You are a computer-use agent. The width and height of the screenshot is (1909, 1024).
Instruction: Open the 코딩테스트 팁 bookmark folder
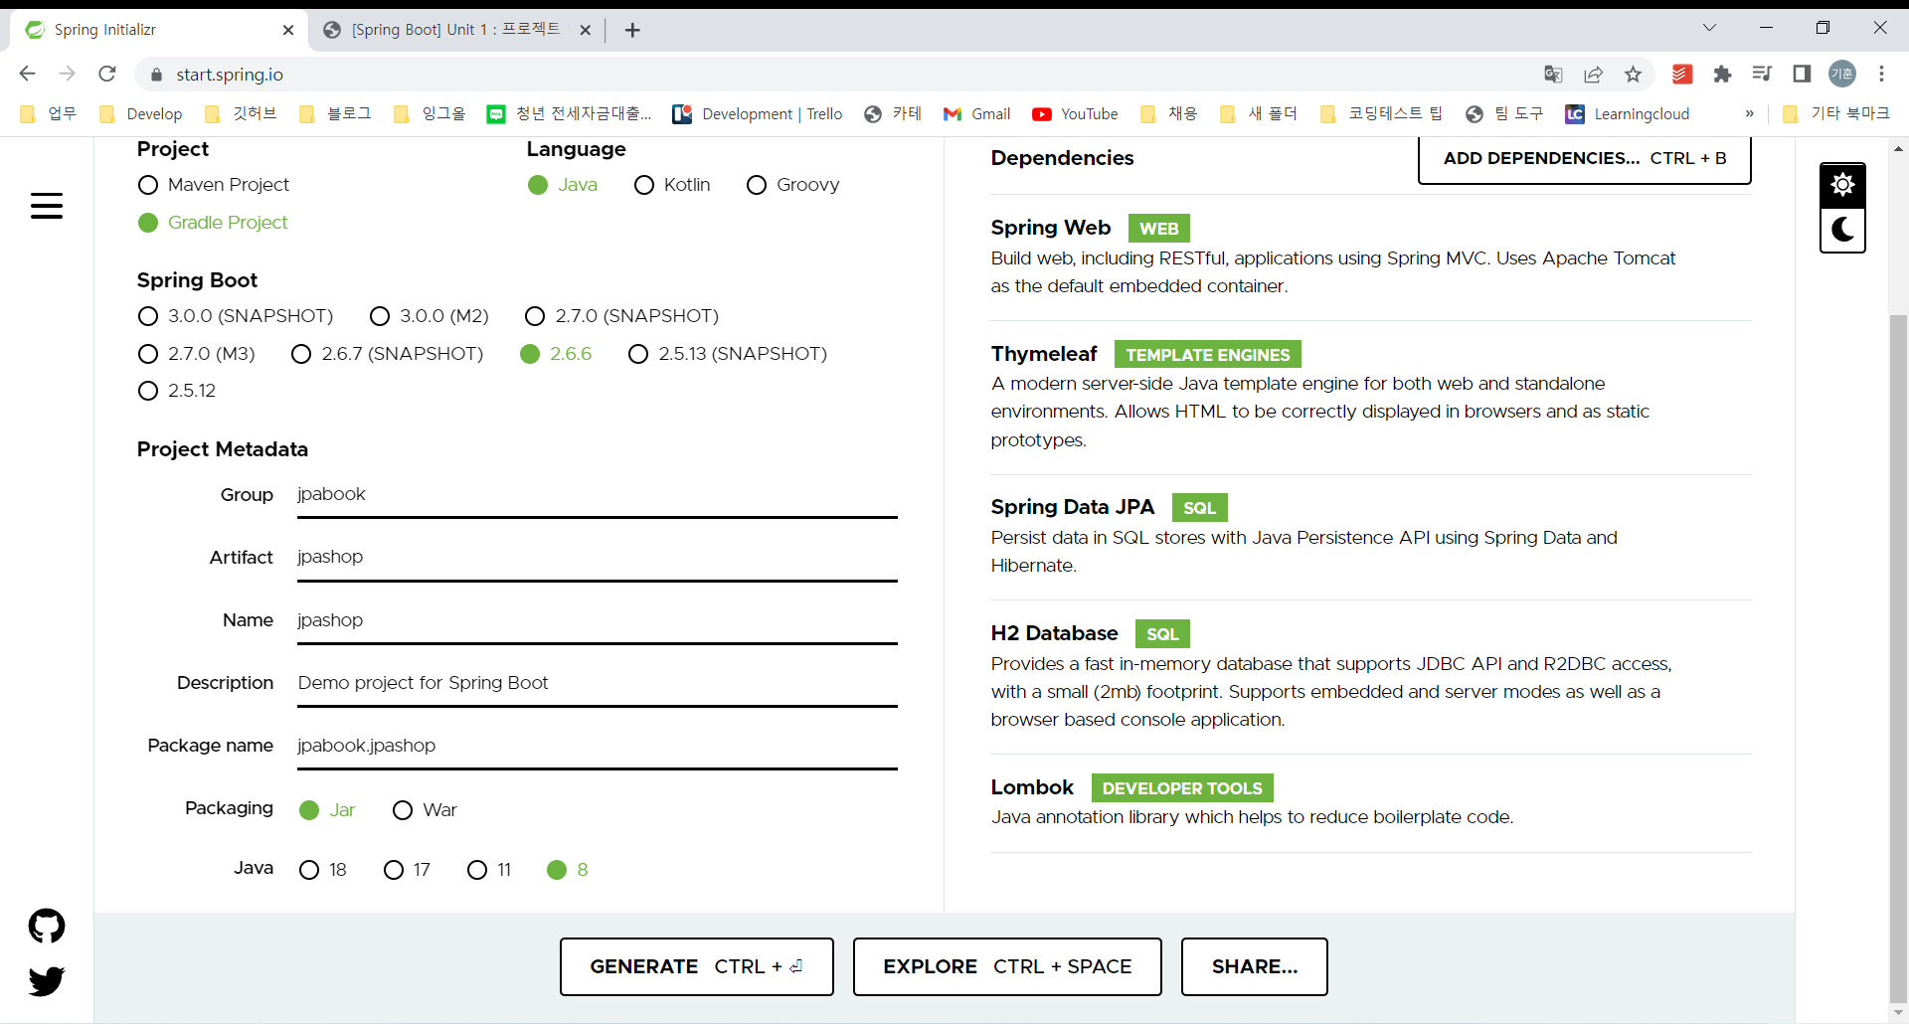[1381, 113]
